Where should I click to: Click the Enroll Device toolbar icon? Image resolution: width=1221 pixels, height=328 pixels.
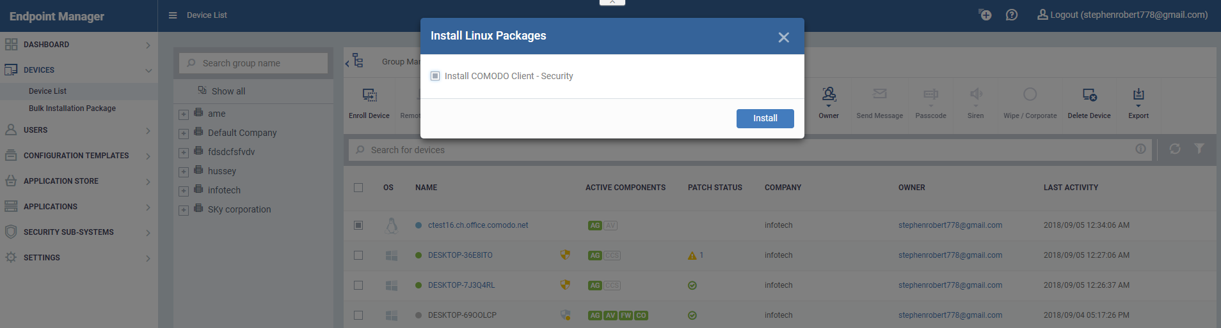(369, 95)
